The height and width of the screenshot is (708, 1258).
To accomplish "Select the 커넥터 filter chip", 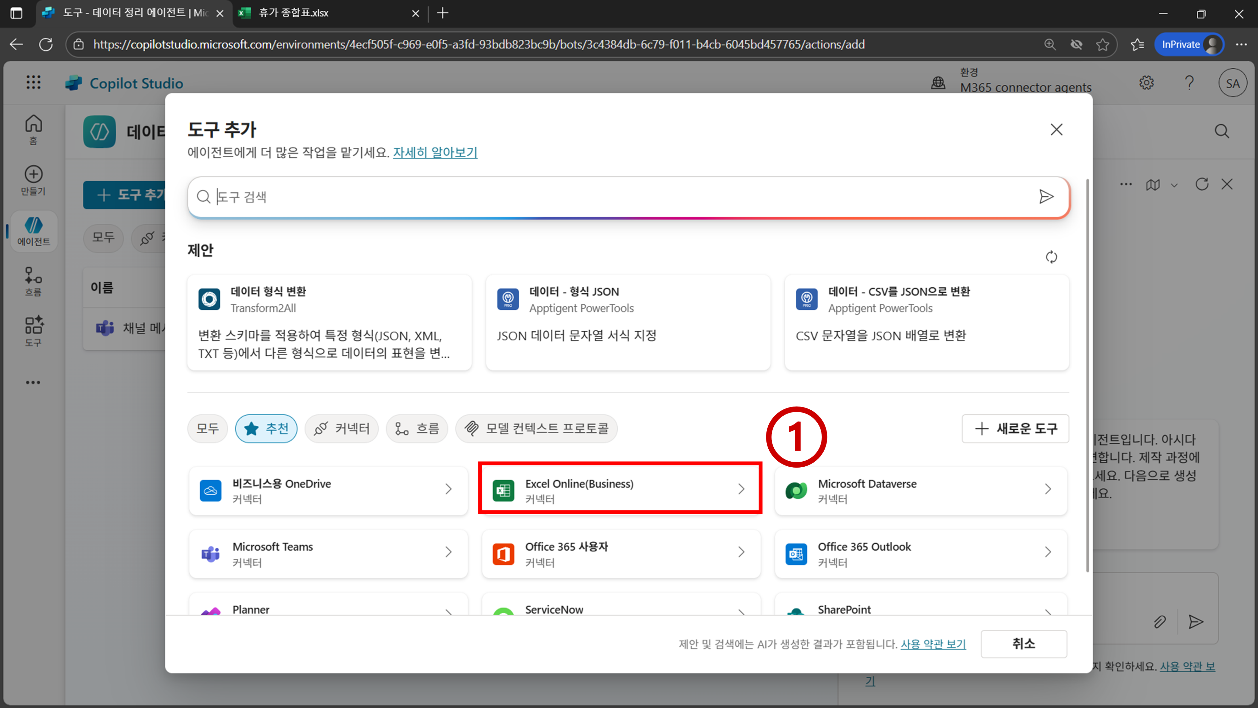I will [x=341, y=429].
